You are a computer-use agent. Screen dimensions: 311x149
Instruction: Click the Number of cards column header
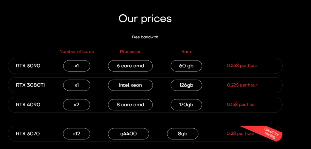(x=76, y=52)
